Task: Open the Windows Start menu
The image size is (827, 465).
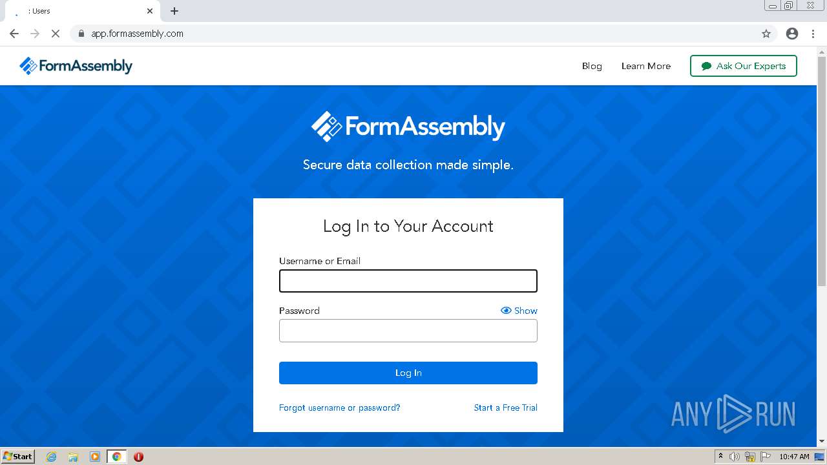Action: tap(18, 457)
